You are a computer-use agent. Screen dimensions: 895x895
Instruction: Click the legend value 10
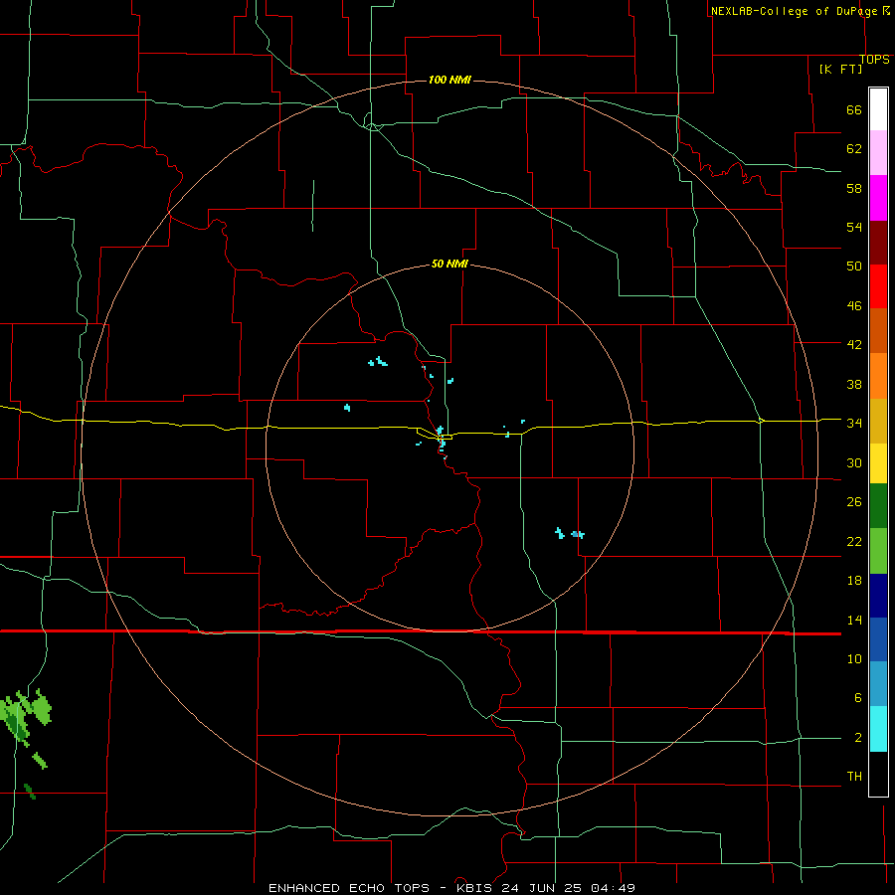[x=854, y=659]
